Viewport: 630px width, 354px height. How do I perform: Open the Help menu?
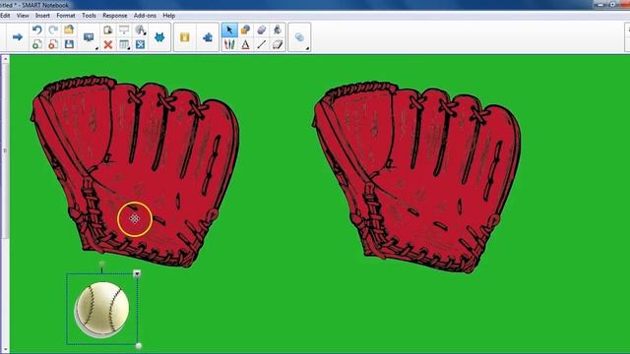168,16
